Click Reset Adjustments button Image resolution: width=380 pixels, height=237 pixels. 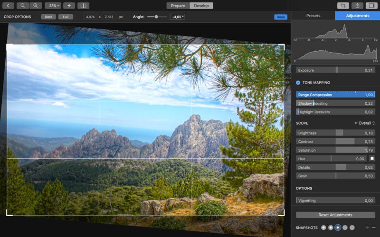[x=335, y=215]
